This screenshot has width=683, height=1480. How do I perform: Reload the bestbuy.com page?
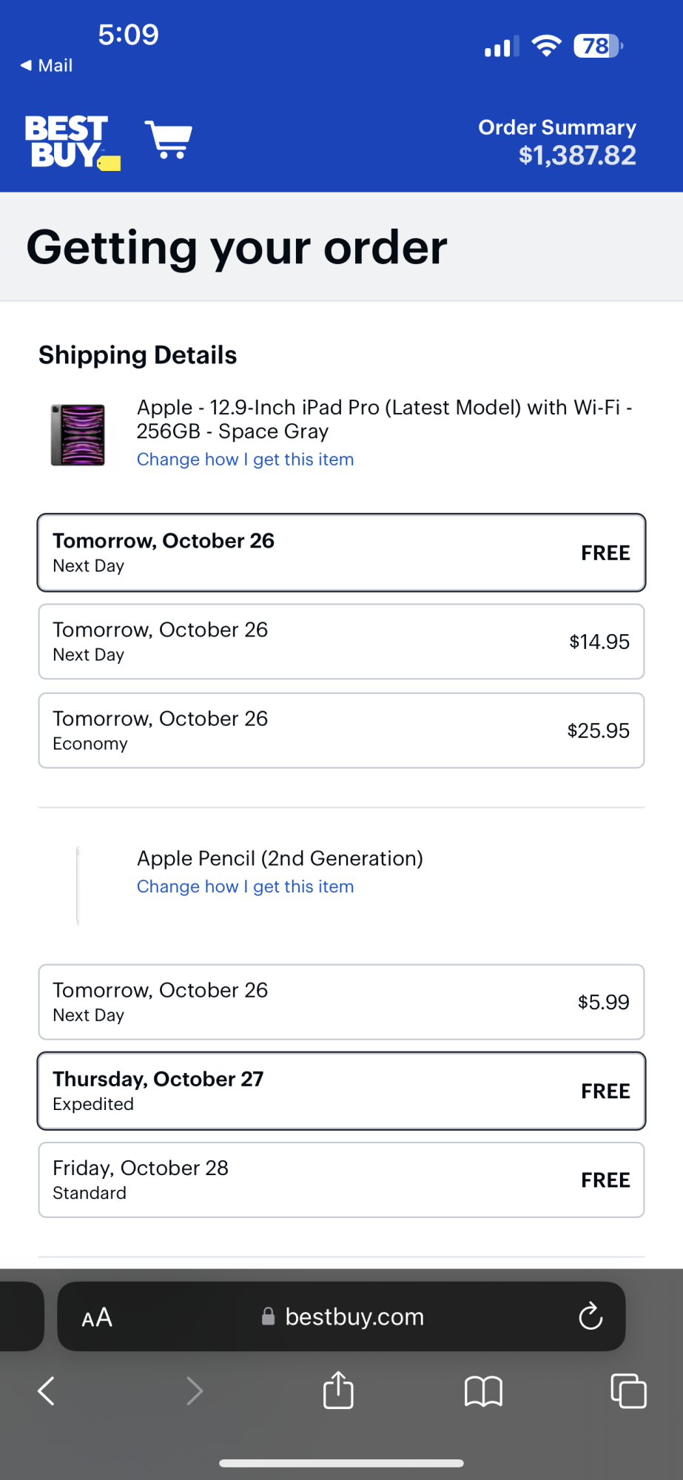[x=591, y=1316]
